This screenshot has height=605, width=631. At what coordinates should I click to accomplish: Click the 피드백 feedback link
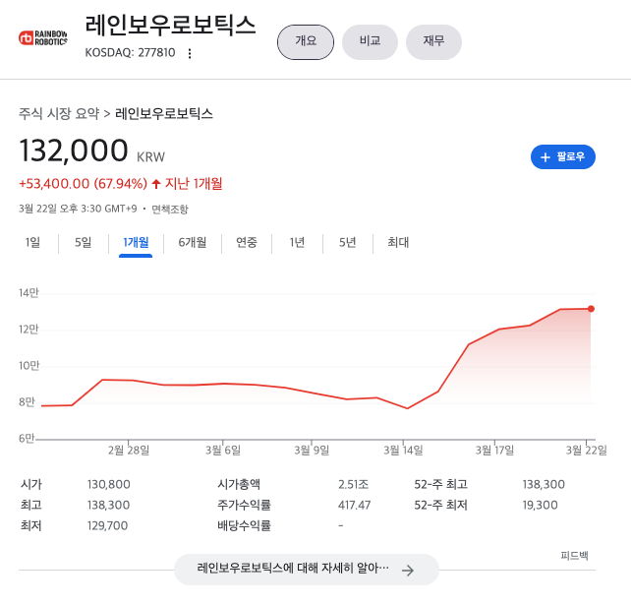(x=574, y=556)
